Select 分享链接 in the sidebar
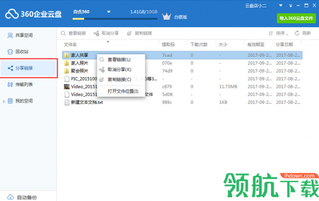The image size is (319, 201). pyautogui.click(x=29, y=68)
